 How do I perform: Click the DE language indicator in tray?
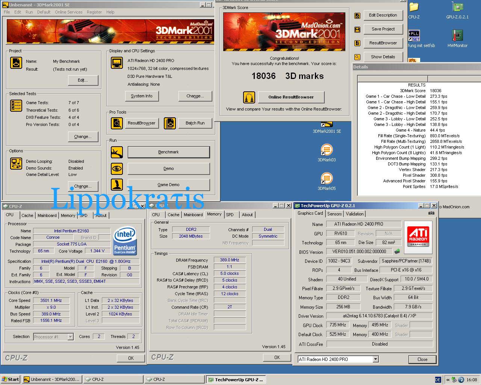[x=438, y=380]
